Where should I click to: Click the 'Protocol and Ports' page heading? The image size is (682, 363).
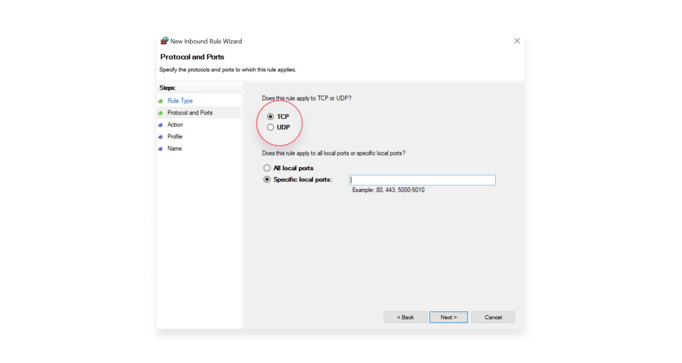(x=192, y=57)
